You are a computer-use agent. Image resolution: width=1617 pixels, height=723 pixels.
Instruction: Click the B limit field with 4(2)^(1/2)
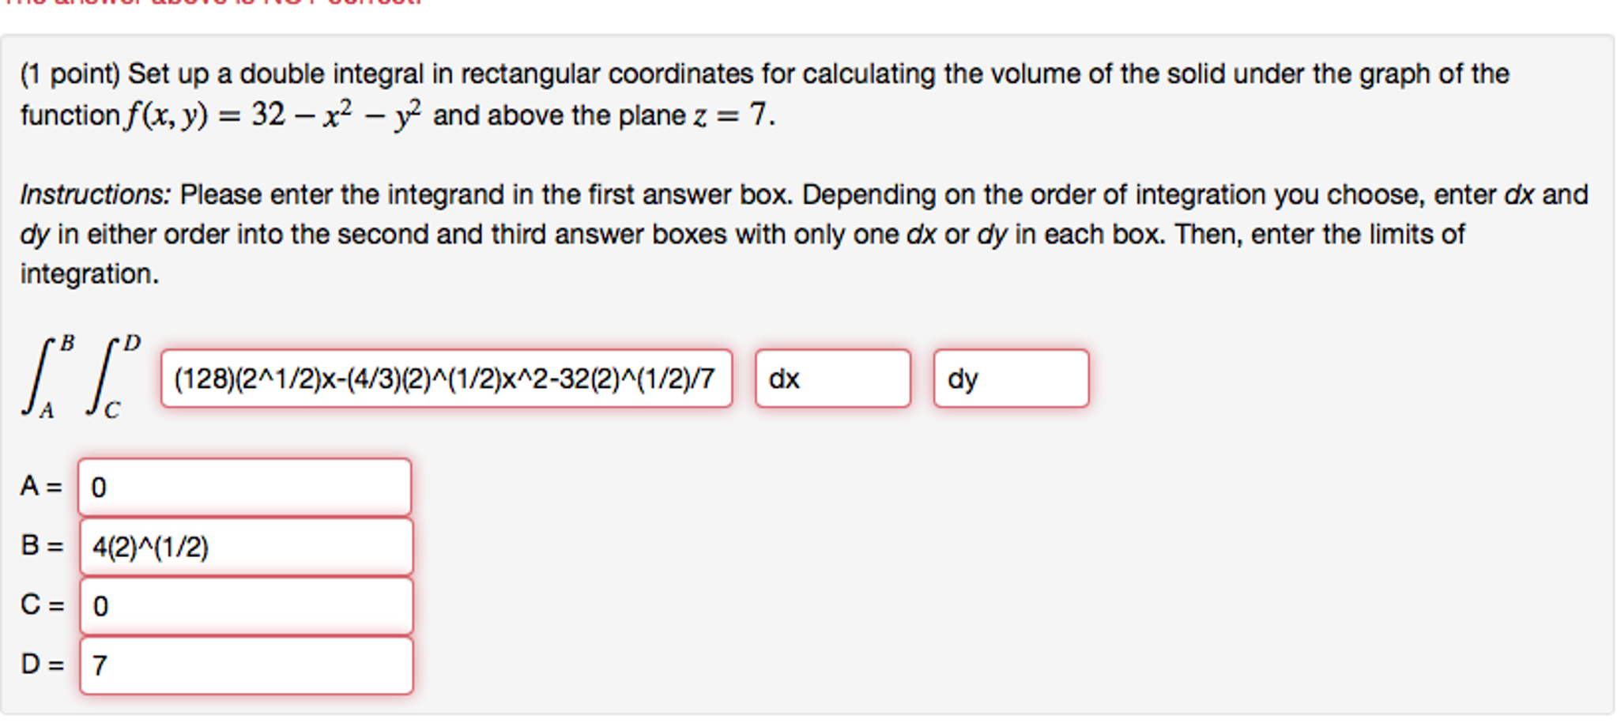pos(246,547)
